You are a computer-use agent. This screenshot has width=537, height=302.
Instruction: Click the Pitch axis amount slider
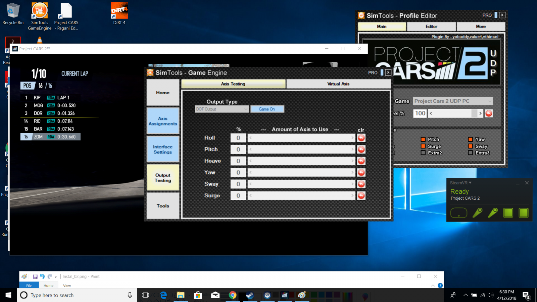click(x=301, y=149)
